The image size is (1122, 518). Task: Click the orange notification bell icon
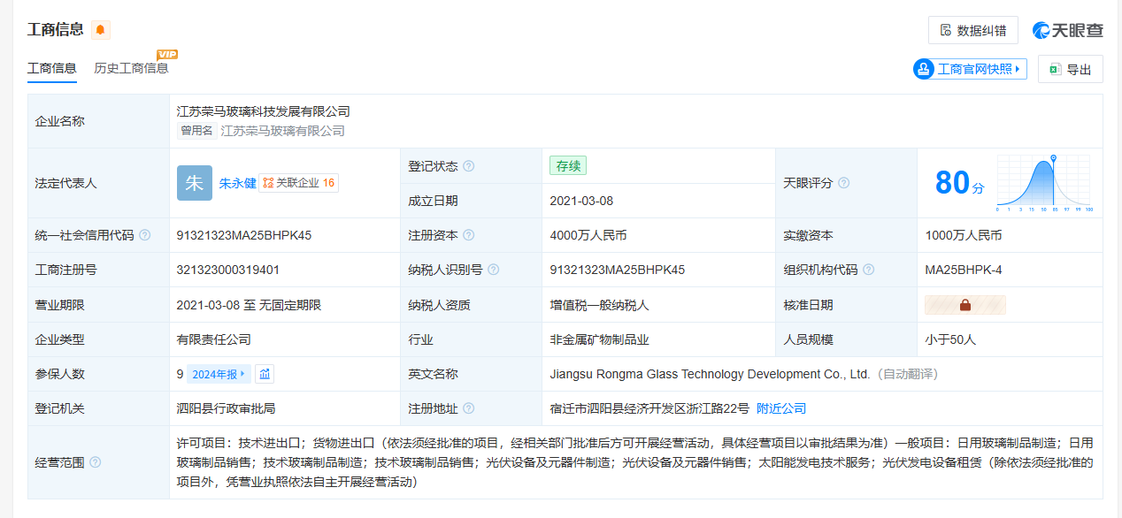coord(101,30)
